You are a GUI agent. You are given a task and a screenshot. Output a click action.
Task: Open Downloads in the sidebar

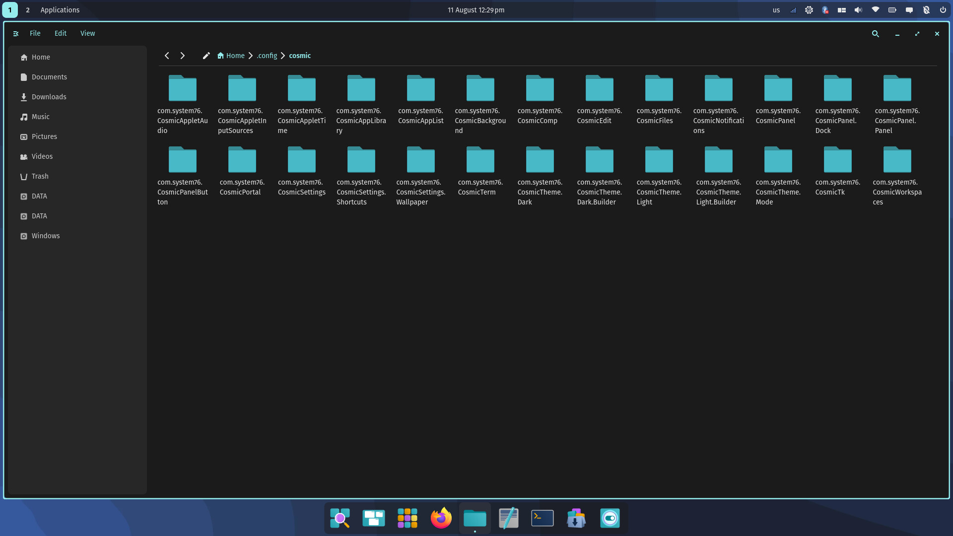(x=77, y=97)
